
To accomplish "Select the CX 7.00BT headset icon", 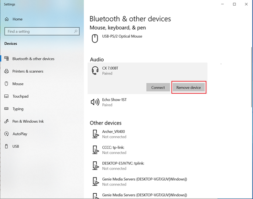I will pyautogui.click(x=95, y=71).
